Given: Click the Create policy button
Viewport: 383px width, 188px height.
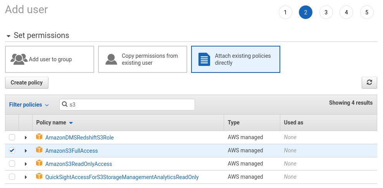Looking at the screenshot, I should [x=27, y=83].
